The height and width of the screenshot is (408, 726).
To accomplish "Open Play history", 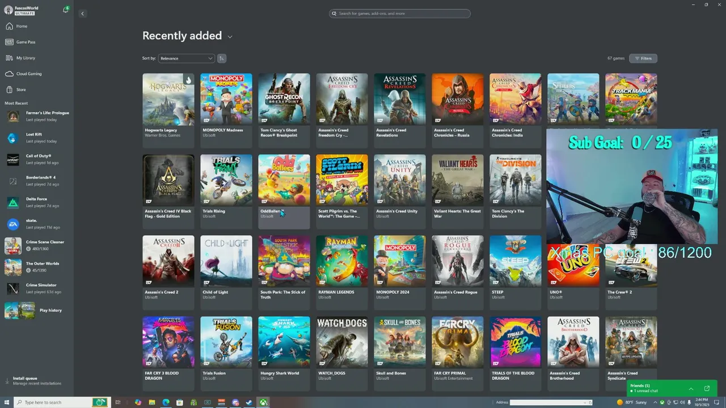I will click(x=37, y=310).
